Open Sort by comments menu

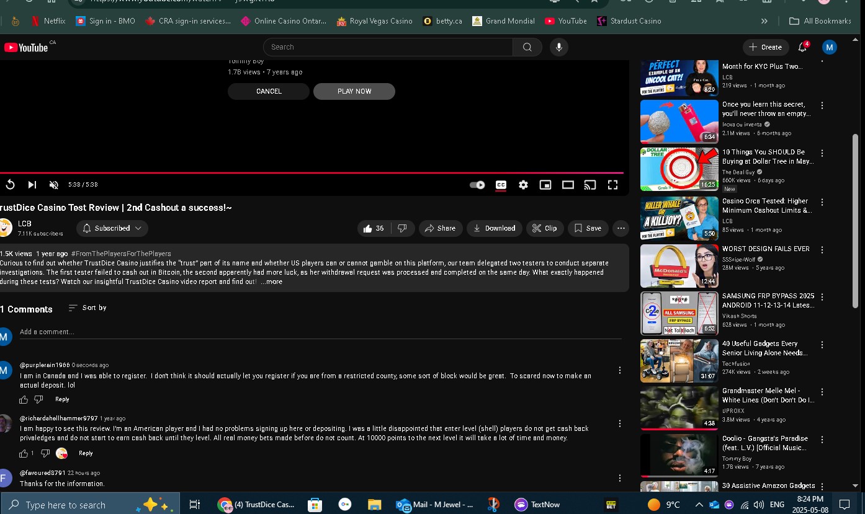(87, 308)
